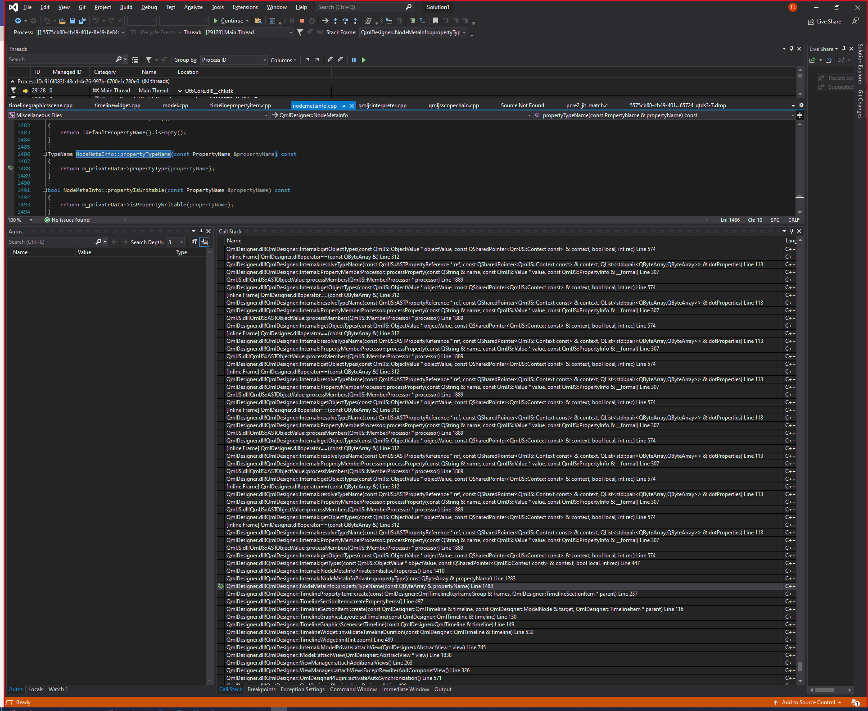Image resolution: width=868 pixels, height=711 pixels.
Task: Open the Debug menu
Action: tap(149, 7)
